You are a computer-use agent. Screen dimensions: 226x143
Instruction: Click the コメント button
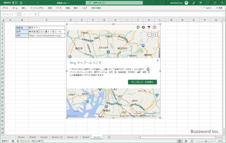208,8
